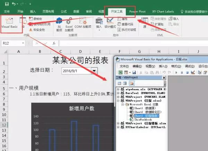
Task: Open VBA Insert menu (插入I)
Action: coord(163,66)
